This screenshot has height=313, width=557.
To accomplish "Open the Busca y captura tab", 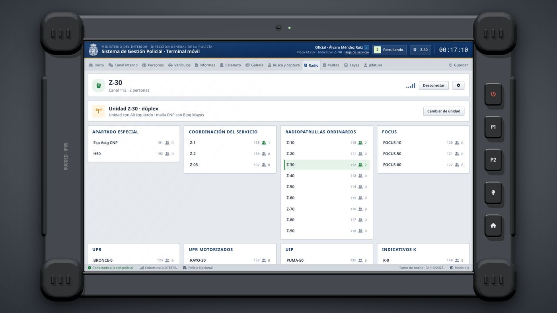I will pos(284,65).
